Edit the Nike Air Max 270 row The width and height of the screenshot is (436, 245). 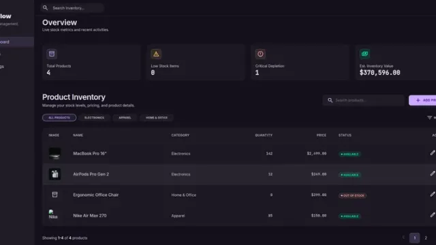tap(433, 215)
